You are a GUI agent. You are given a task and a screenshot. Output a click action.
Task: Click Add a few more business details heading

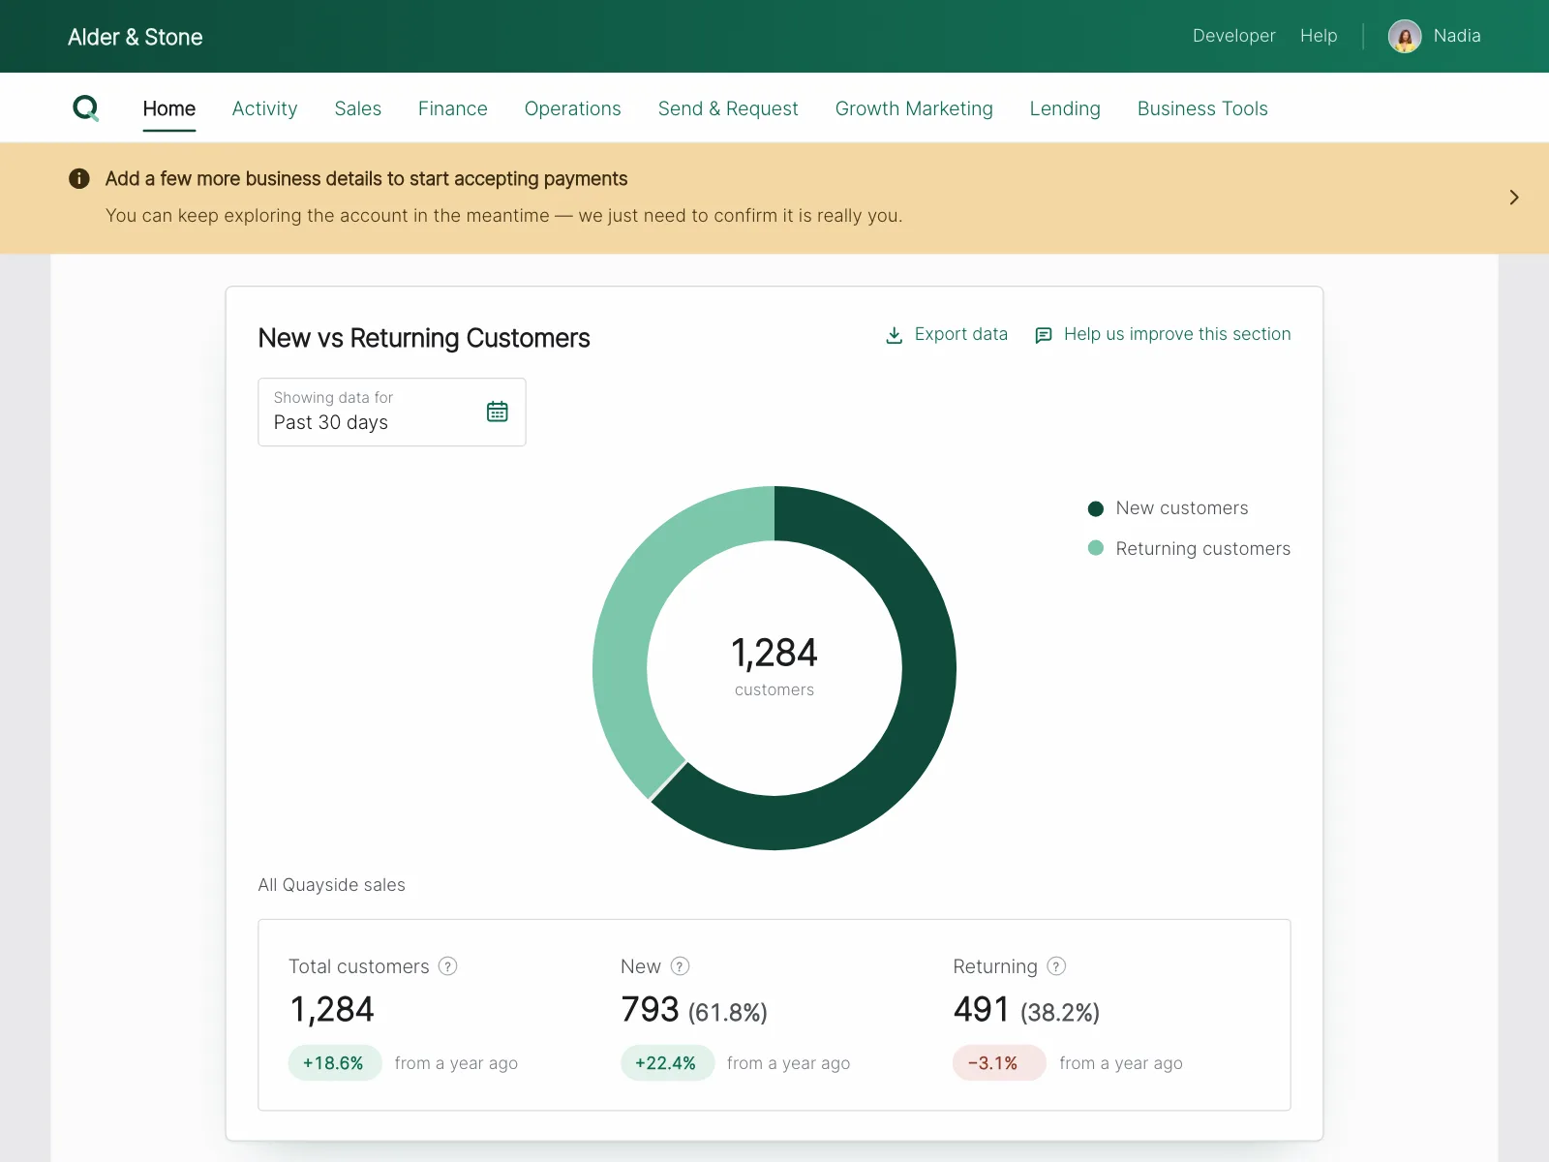[366, 178]
